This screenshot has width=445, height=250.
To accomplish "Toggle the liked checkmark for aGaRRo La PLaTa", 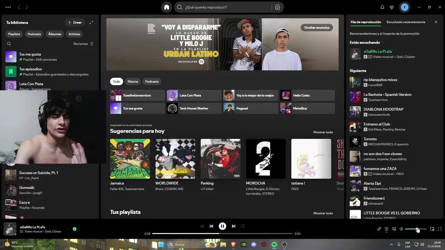I will pyautogui.click(x=74, y=229).
